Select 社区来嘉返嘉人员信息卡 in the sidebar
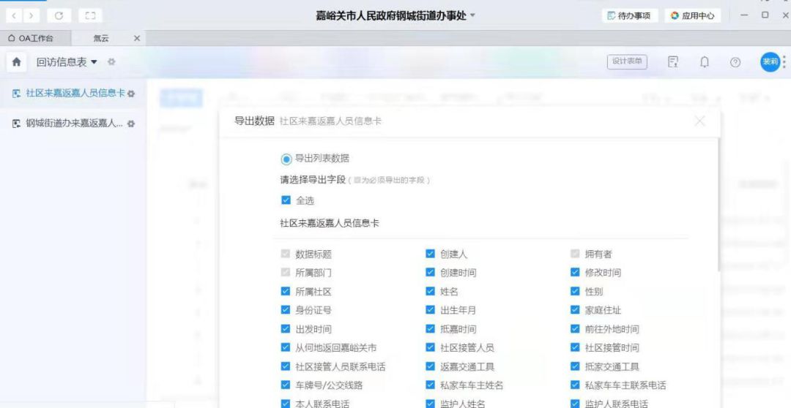The image size is (791, 408). tap(73, 94)
